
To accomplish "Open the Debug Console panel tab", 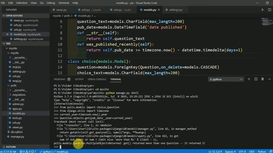I will (x=97, y=79).
